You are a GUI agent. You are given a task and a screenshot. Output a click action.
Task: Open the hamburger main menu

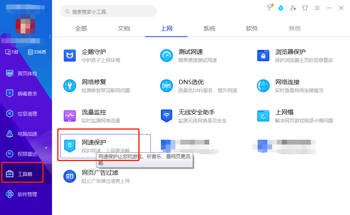tap(317, 8)
